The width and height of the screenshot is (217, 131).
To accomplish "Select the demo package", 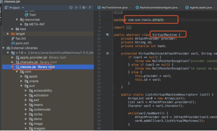I will (38, 119).
